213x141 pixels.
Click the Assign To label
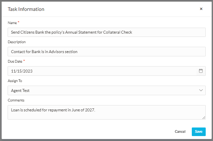point(15,81)
